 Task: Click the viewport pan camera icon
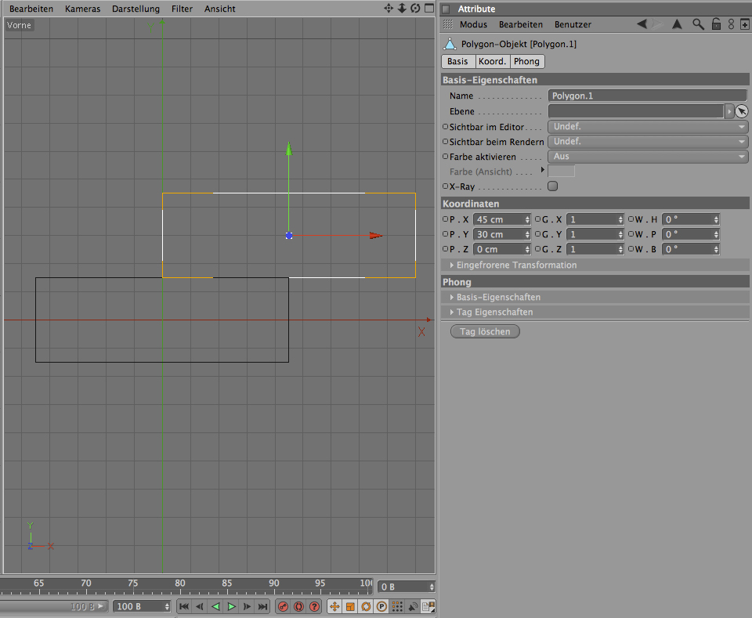(x=389, y=9)
